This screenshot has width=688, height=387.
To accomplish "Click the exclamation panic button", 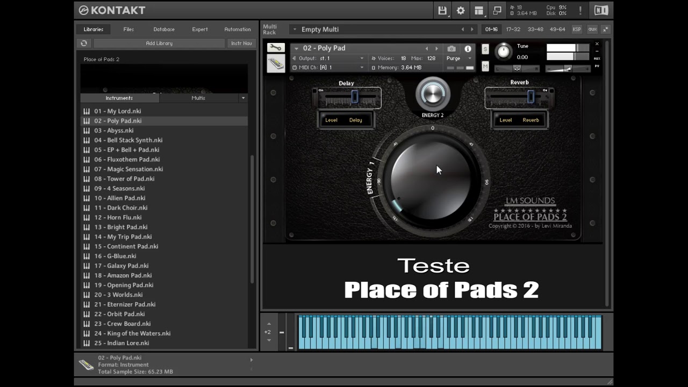I will (580, 10).
